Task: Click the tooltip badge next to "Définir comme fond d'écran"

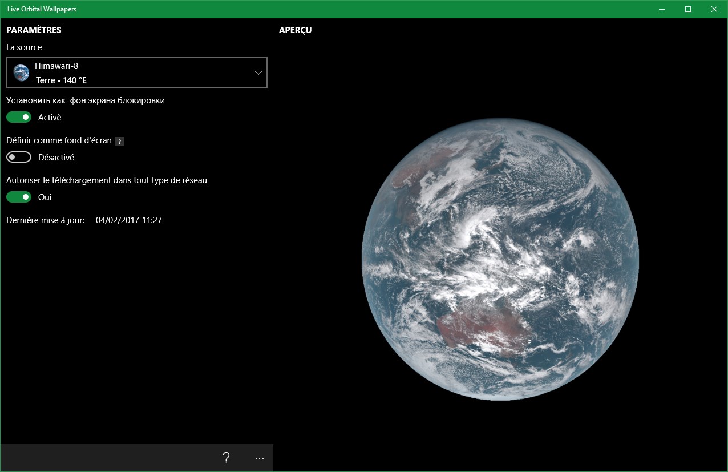Action: (119, 141)
